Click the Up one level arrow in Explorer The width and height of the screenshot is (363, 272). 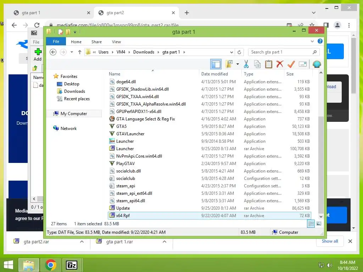pos(80,52)
